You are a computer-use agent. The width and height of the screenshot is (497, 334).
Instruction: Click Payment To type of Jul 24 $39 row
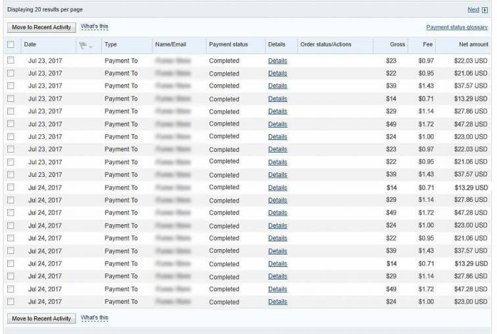click(121, 251)
